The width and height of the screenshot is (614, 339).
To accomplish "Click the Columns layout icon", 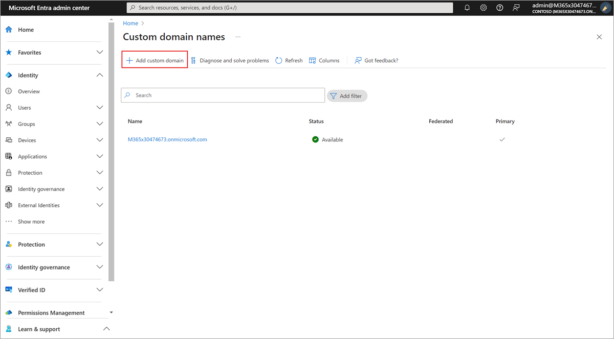I will [312, 60].
